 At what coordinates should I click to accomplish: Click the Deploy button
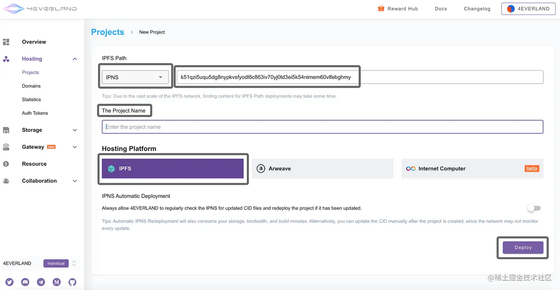pyautogui.click(x=523, y=248)
